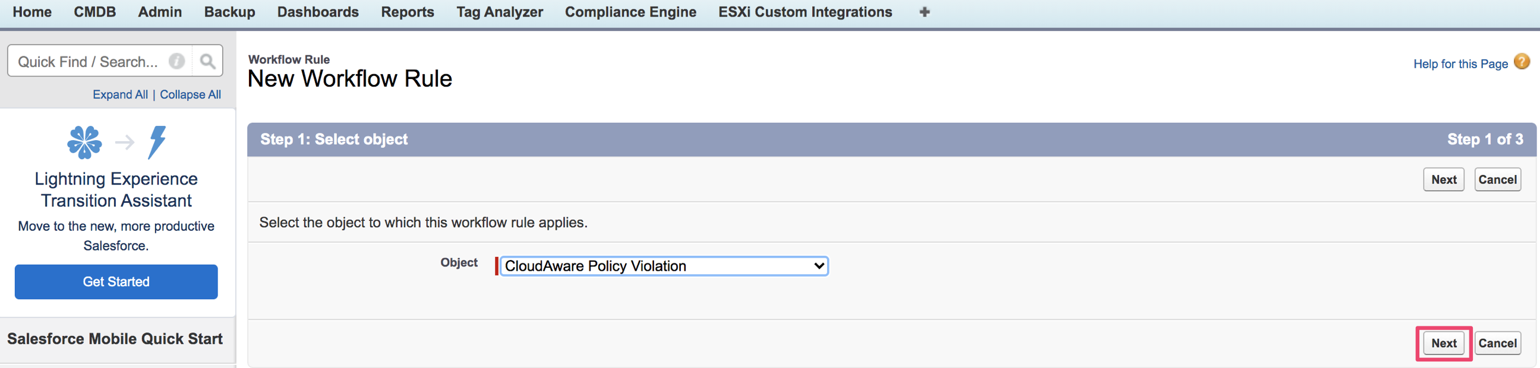Go to the Tag Analyzer tab

pos(499,12)
